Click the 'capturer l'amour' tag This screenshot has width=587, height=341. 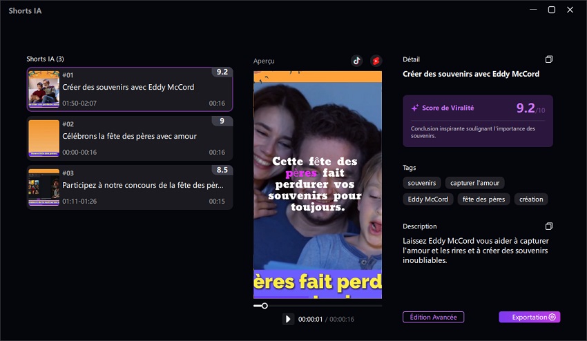[x=474, y=183]
